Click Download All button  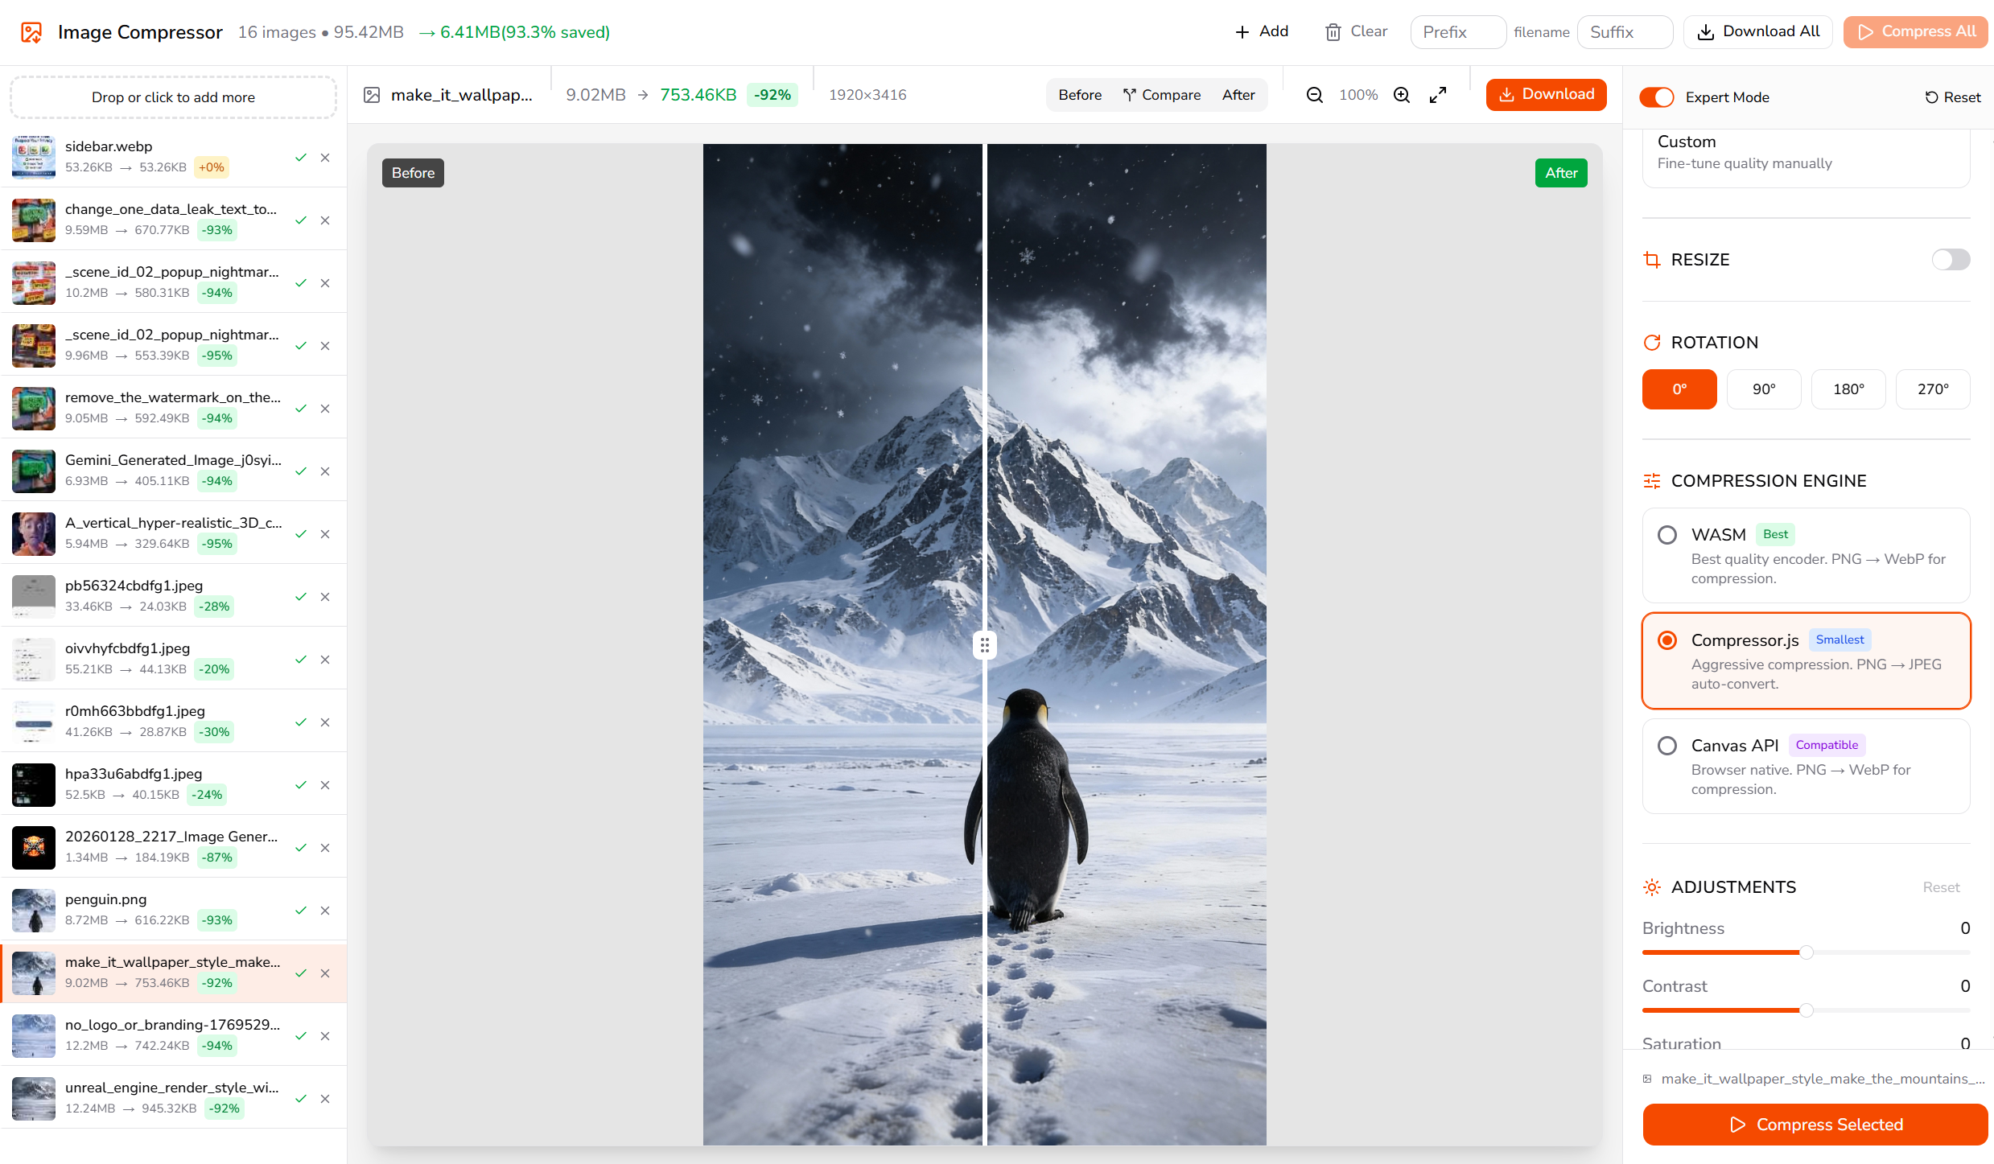point(1758,31)
